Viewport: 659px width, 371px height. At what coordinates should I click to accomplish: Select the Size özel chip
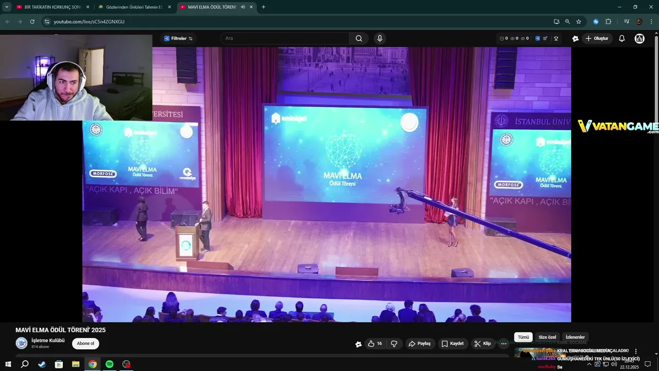[x=547, y=338]
